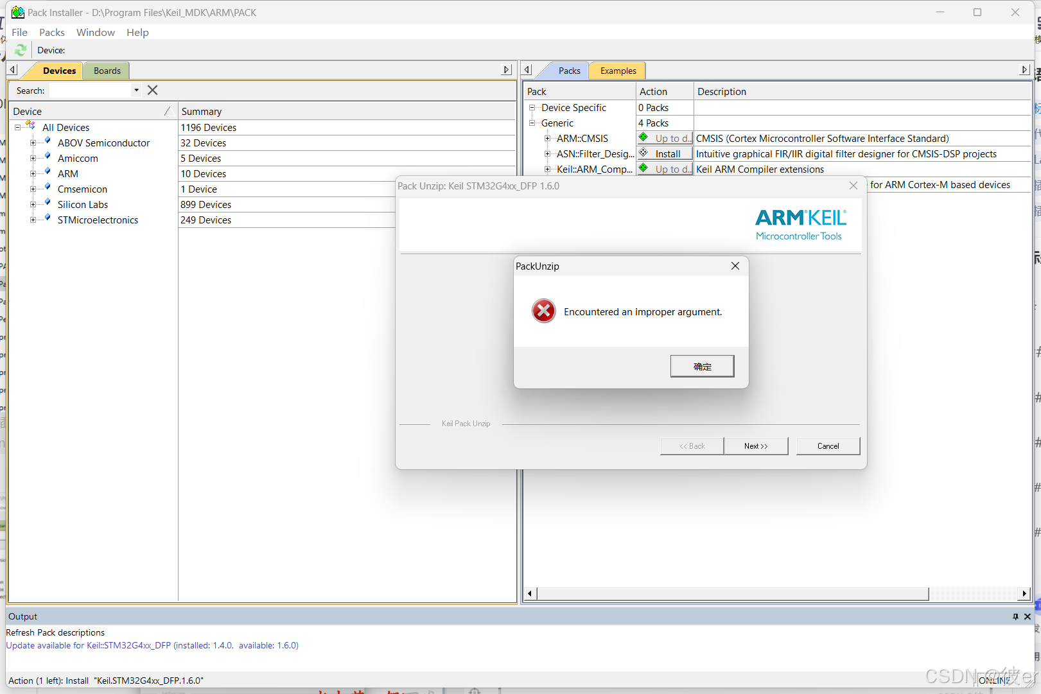Click the Summary column header
Viewport: 1041px width, 694px height.
click(x=347, y=111)
